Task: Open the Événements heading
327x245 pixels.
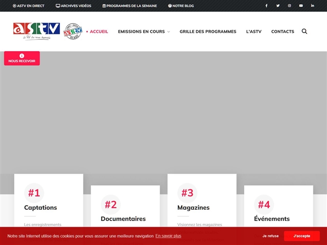Action: click(x=272, y=218)
